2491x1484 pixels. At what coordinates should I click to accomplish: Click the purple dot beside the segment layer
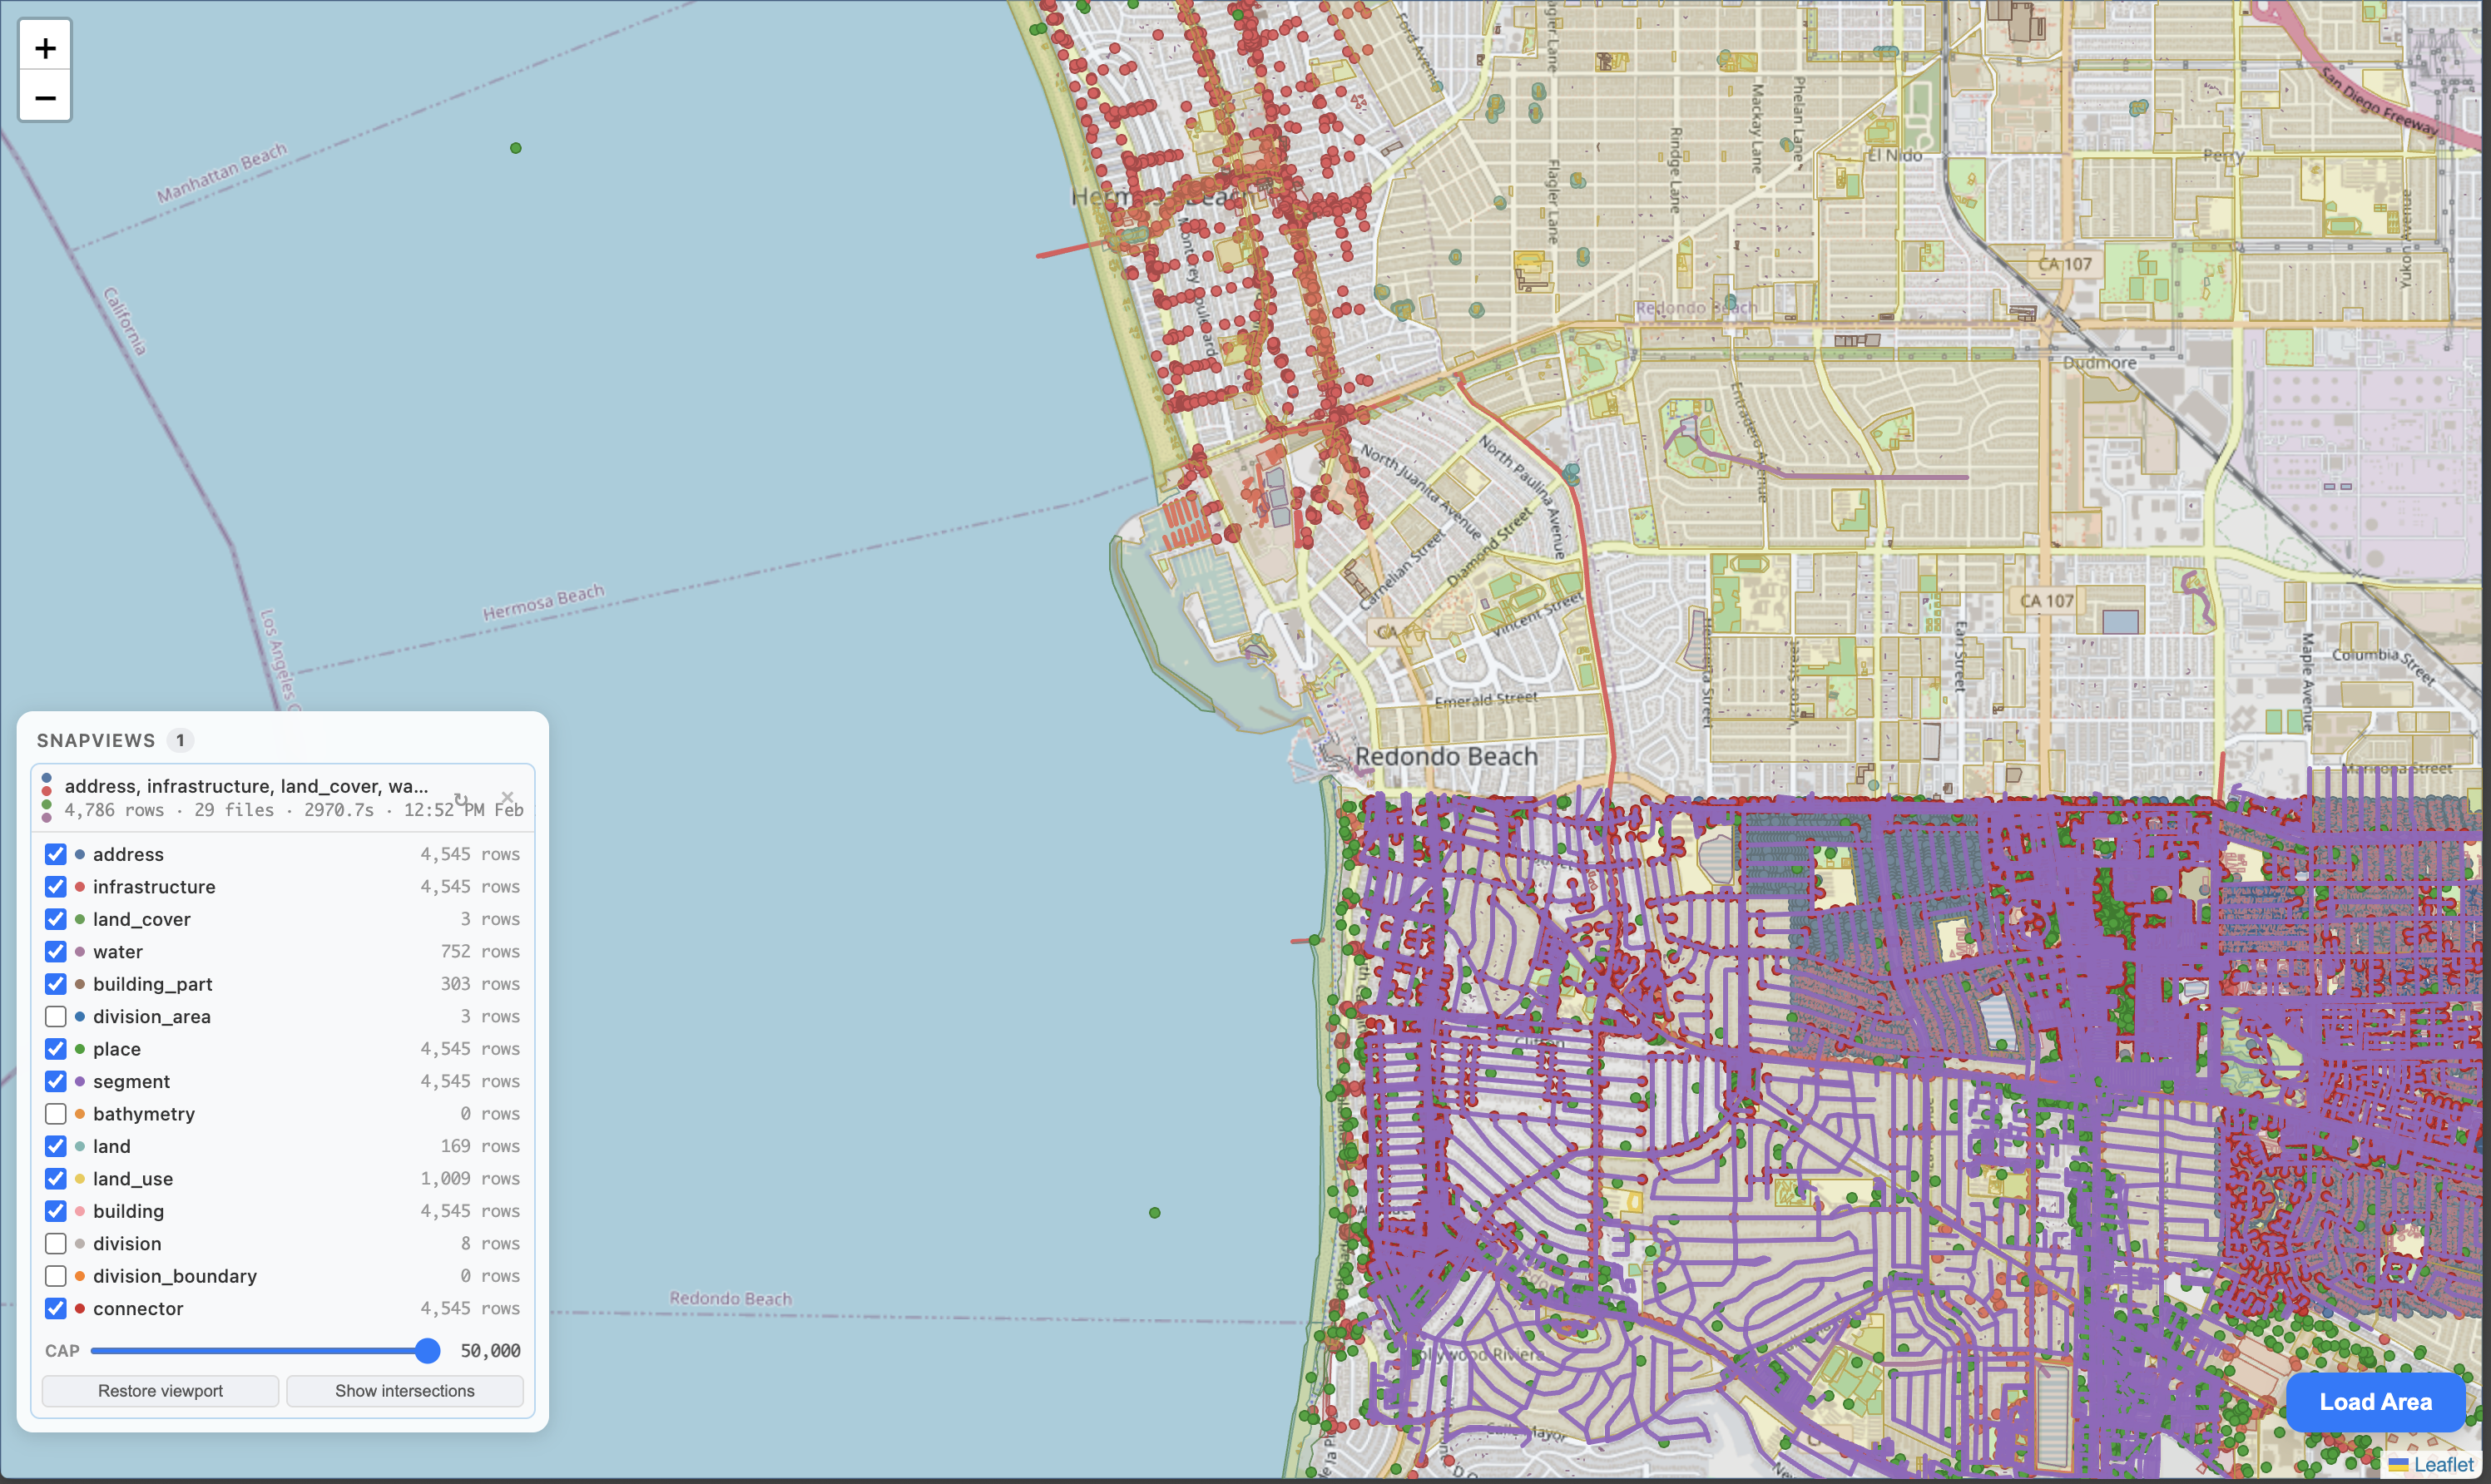pos(78,1081)
